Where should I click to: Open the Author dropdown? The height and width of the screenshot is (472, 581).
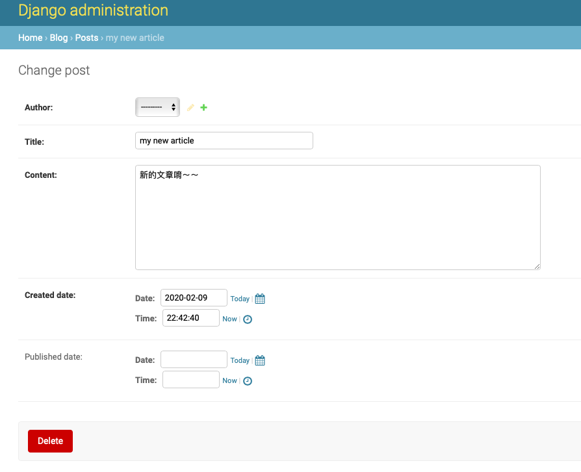click(157, 107)
